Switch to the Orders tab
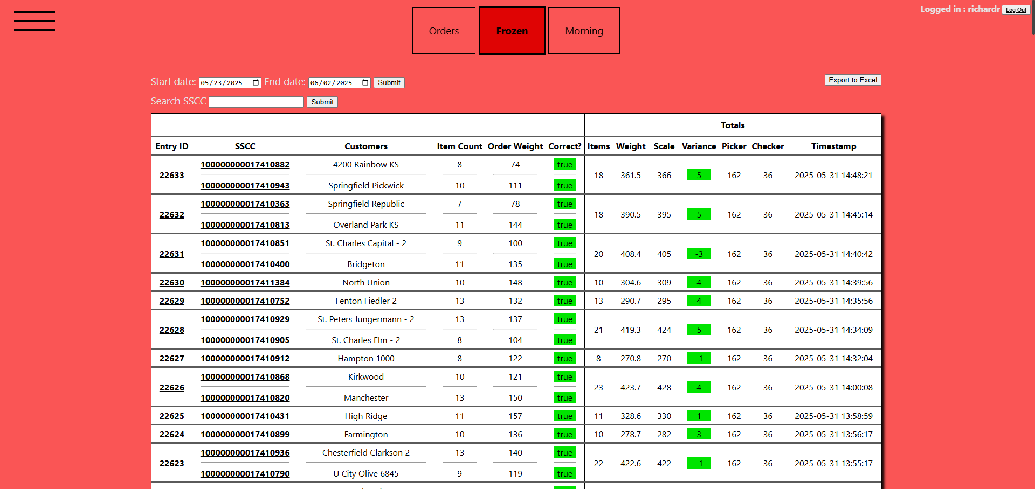 [x=444, y=31]
